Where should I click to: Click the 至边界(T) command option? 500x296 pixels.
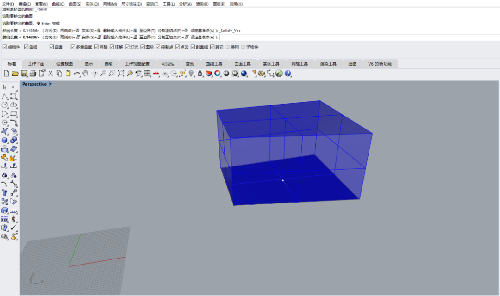[x=147, y=37]
